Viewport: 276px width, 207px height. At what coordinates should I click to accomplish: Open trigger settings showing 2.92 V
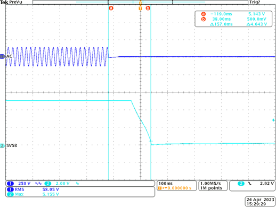[x=253, y=186]
